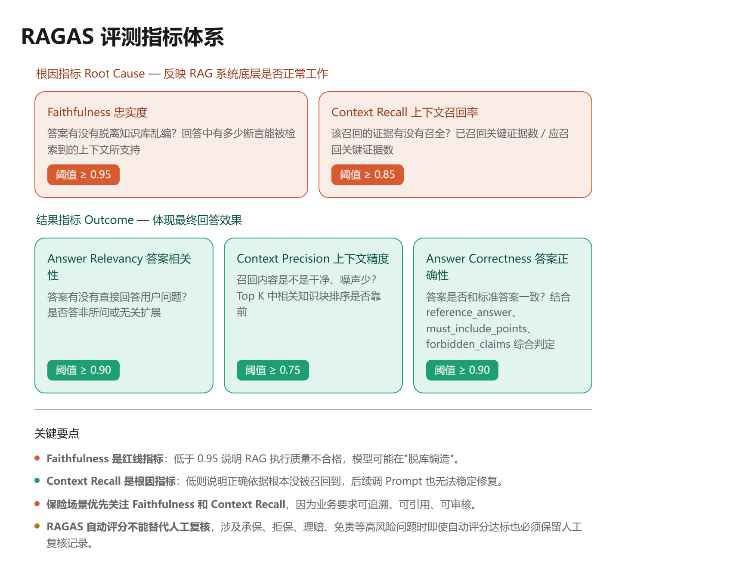Viewport: 730px width, 588px height.
Task: Click the text reference_answer
Action: (469, 313)
